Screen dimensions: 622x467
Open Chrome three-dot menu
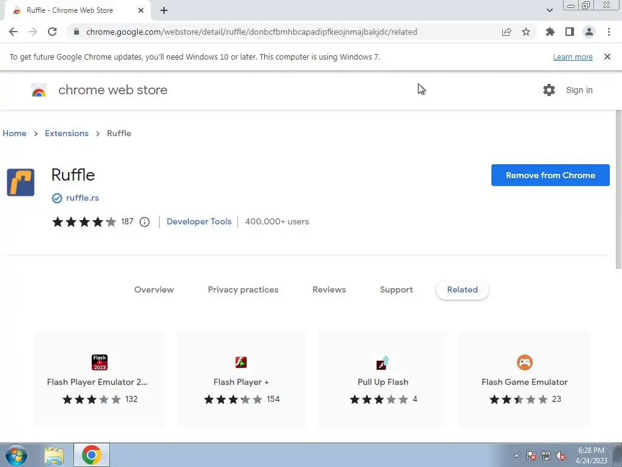tap(609, 32)
